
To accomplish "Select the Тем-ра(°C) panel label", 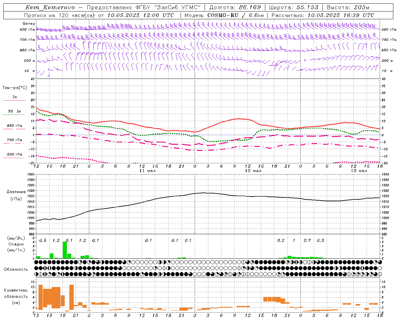I will point(15,88).
